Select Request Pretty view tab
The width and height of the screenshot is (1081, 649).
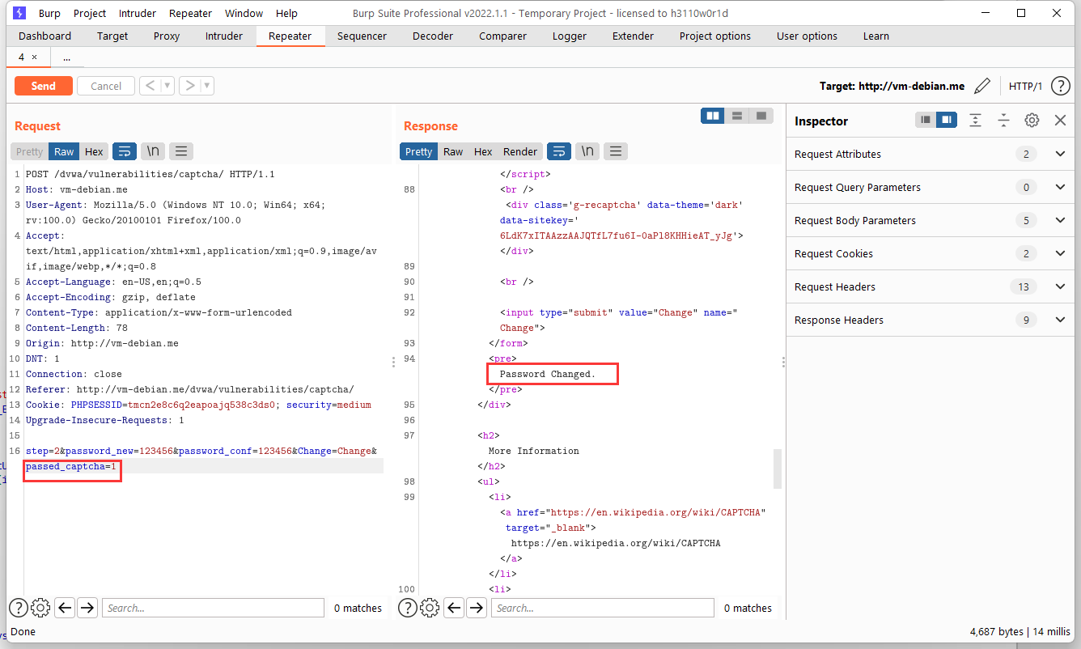[x=30, y=151]
